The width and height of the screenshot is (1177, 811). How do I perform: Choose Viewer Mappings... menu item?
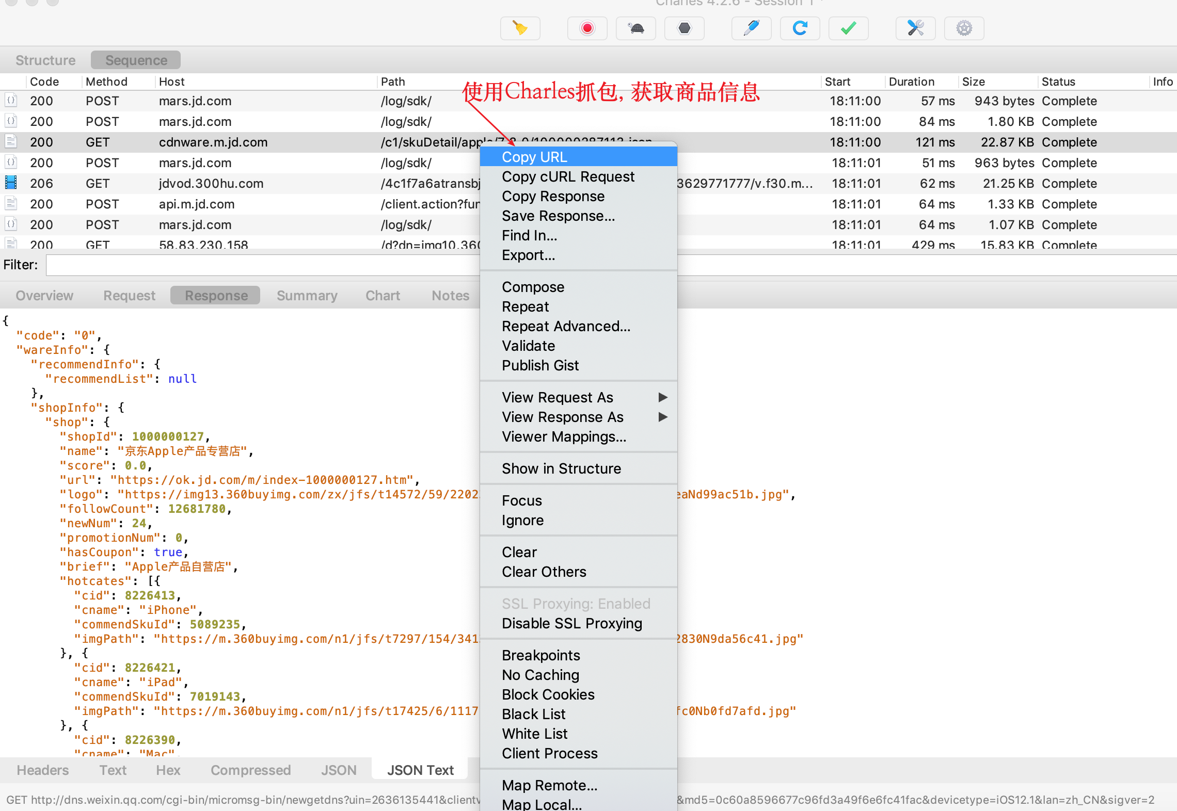[x=578, y=436]
